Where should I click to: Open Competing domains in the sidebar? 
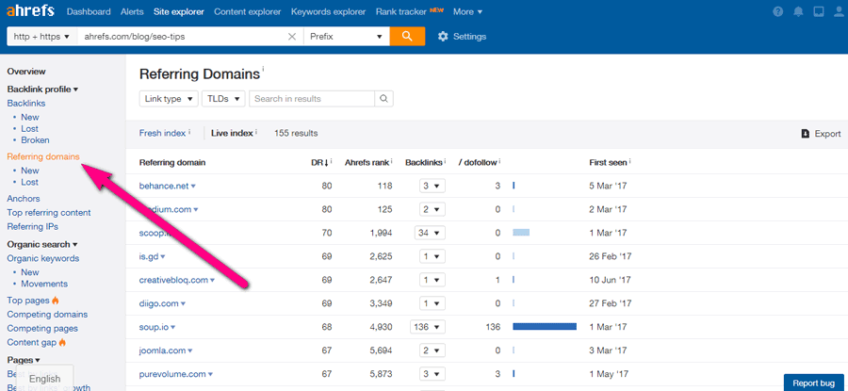click(47, 314)
